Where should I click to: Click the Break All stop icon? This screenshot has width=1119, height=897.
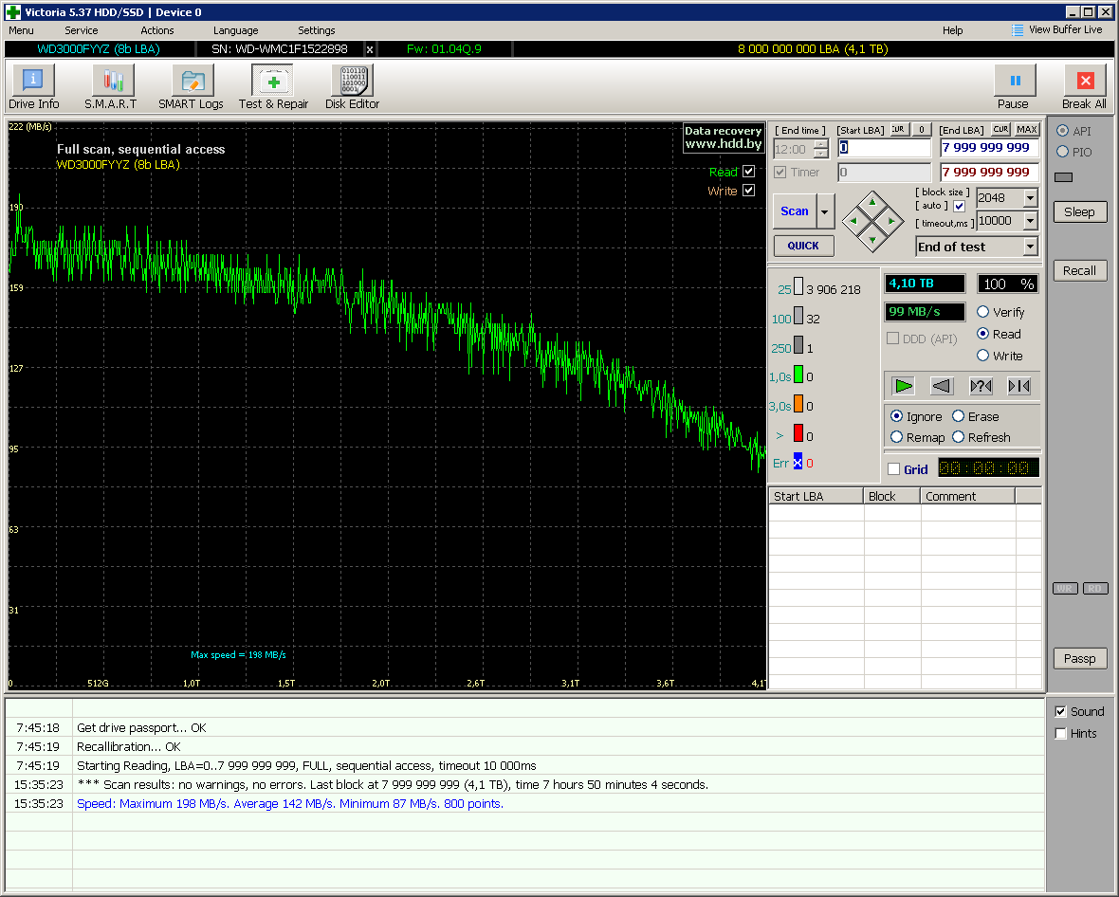[1085, 82]
